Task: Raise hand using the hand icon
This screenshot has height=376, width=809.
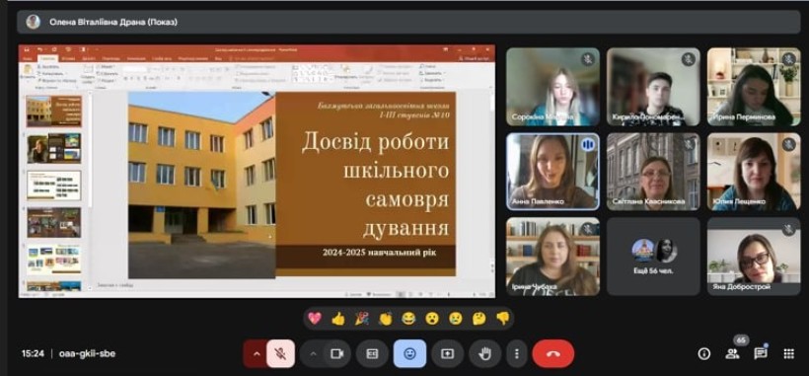Action: [485, 353]
